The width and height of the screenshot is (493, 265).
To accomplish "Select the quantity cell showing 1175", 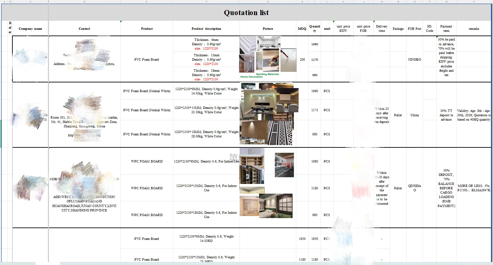I will coord(314,110).
